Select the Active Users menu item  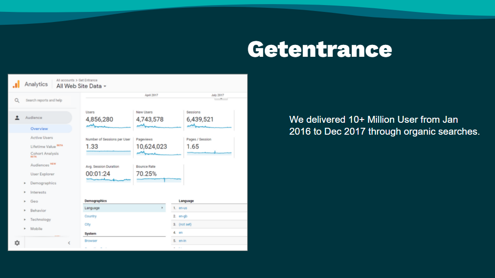41,137
